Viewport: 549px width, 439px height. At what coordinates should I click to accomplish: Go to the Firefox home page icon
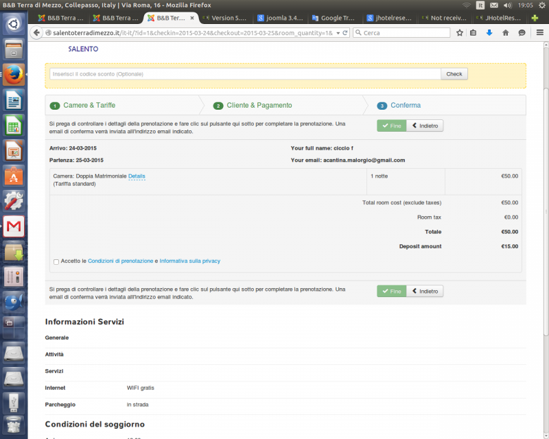[x=506, y=32]
